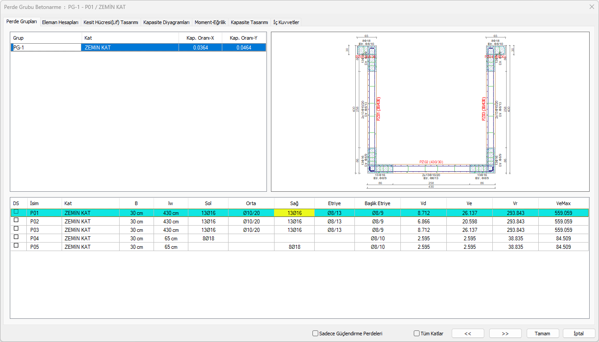Tick the DS checkbox for P05

(x=17, y=246)
